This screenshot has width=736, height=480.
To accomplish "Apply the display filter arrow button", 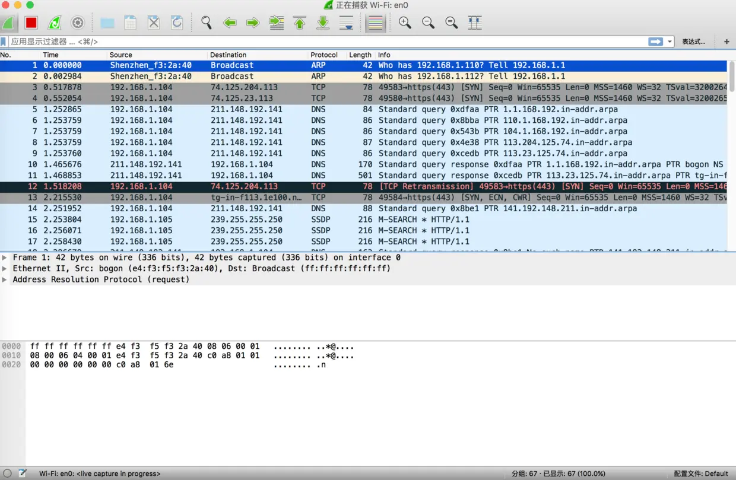I will click(656, 42).
